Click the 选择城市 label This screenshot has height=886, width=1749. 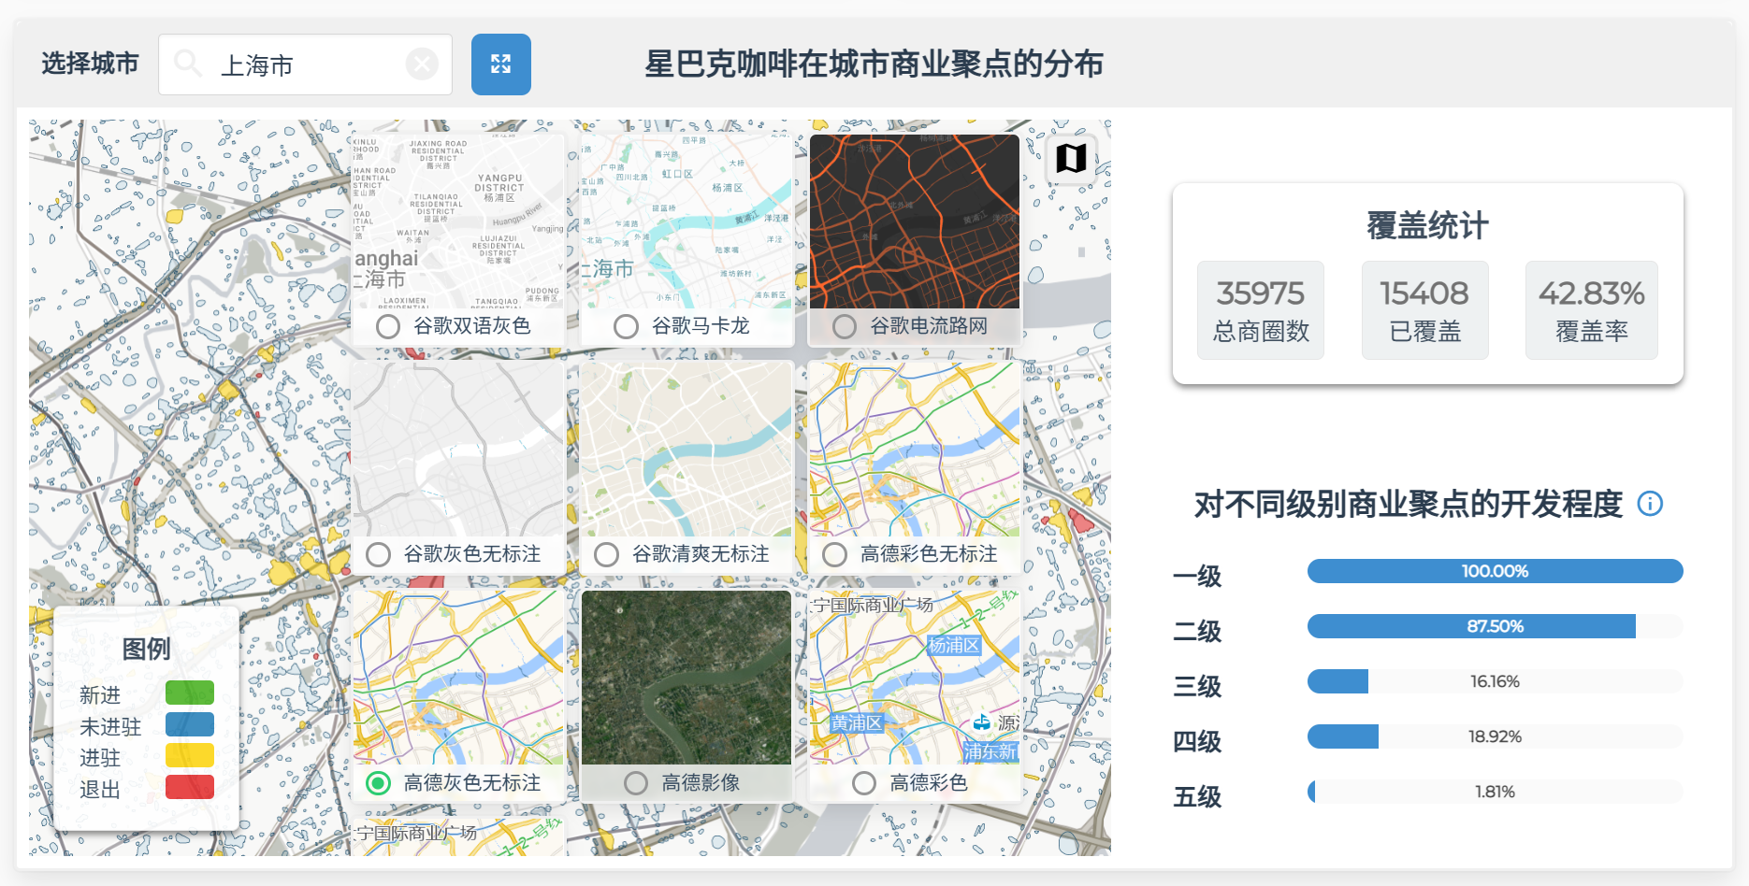(90, 64)
